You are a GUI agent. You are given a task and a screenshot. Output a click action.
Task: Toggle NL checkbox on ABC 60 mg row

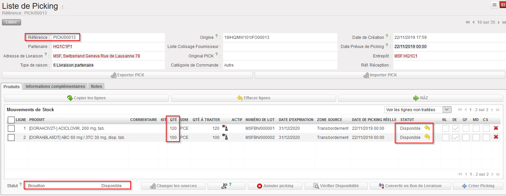[x=445, y=138]
